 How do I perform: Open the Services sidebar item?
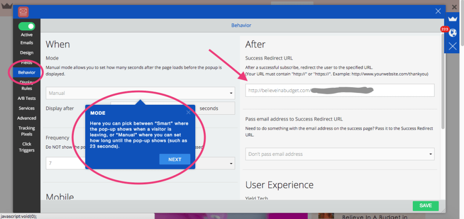point(27,108)
